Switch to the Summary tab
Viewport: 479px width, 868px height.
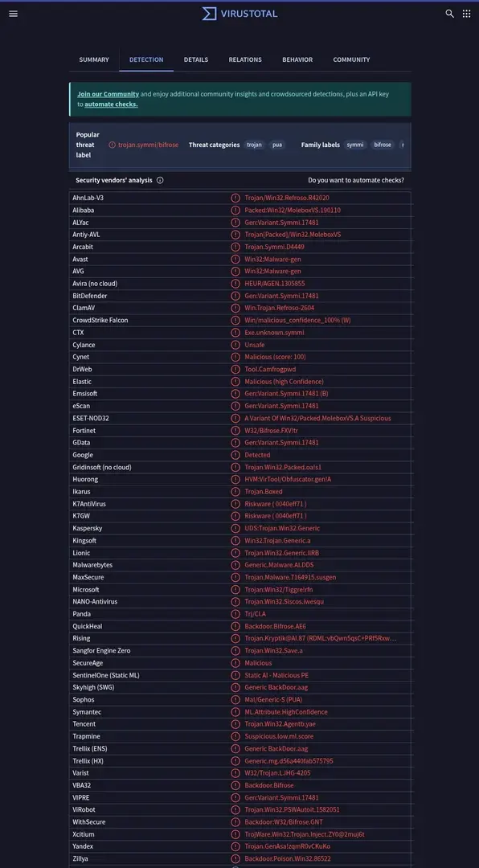coord(94,59)
